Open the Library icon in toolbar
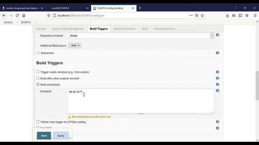This screenshot has width=259, height=145. [234, 15]
